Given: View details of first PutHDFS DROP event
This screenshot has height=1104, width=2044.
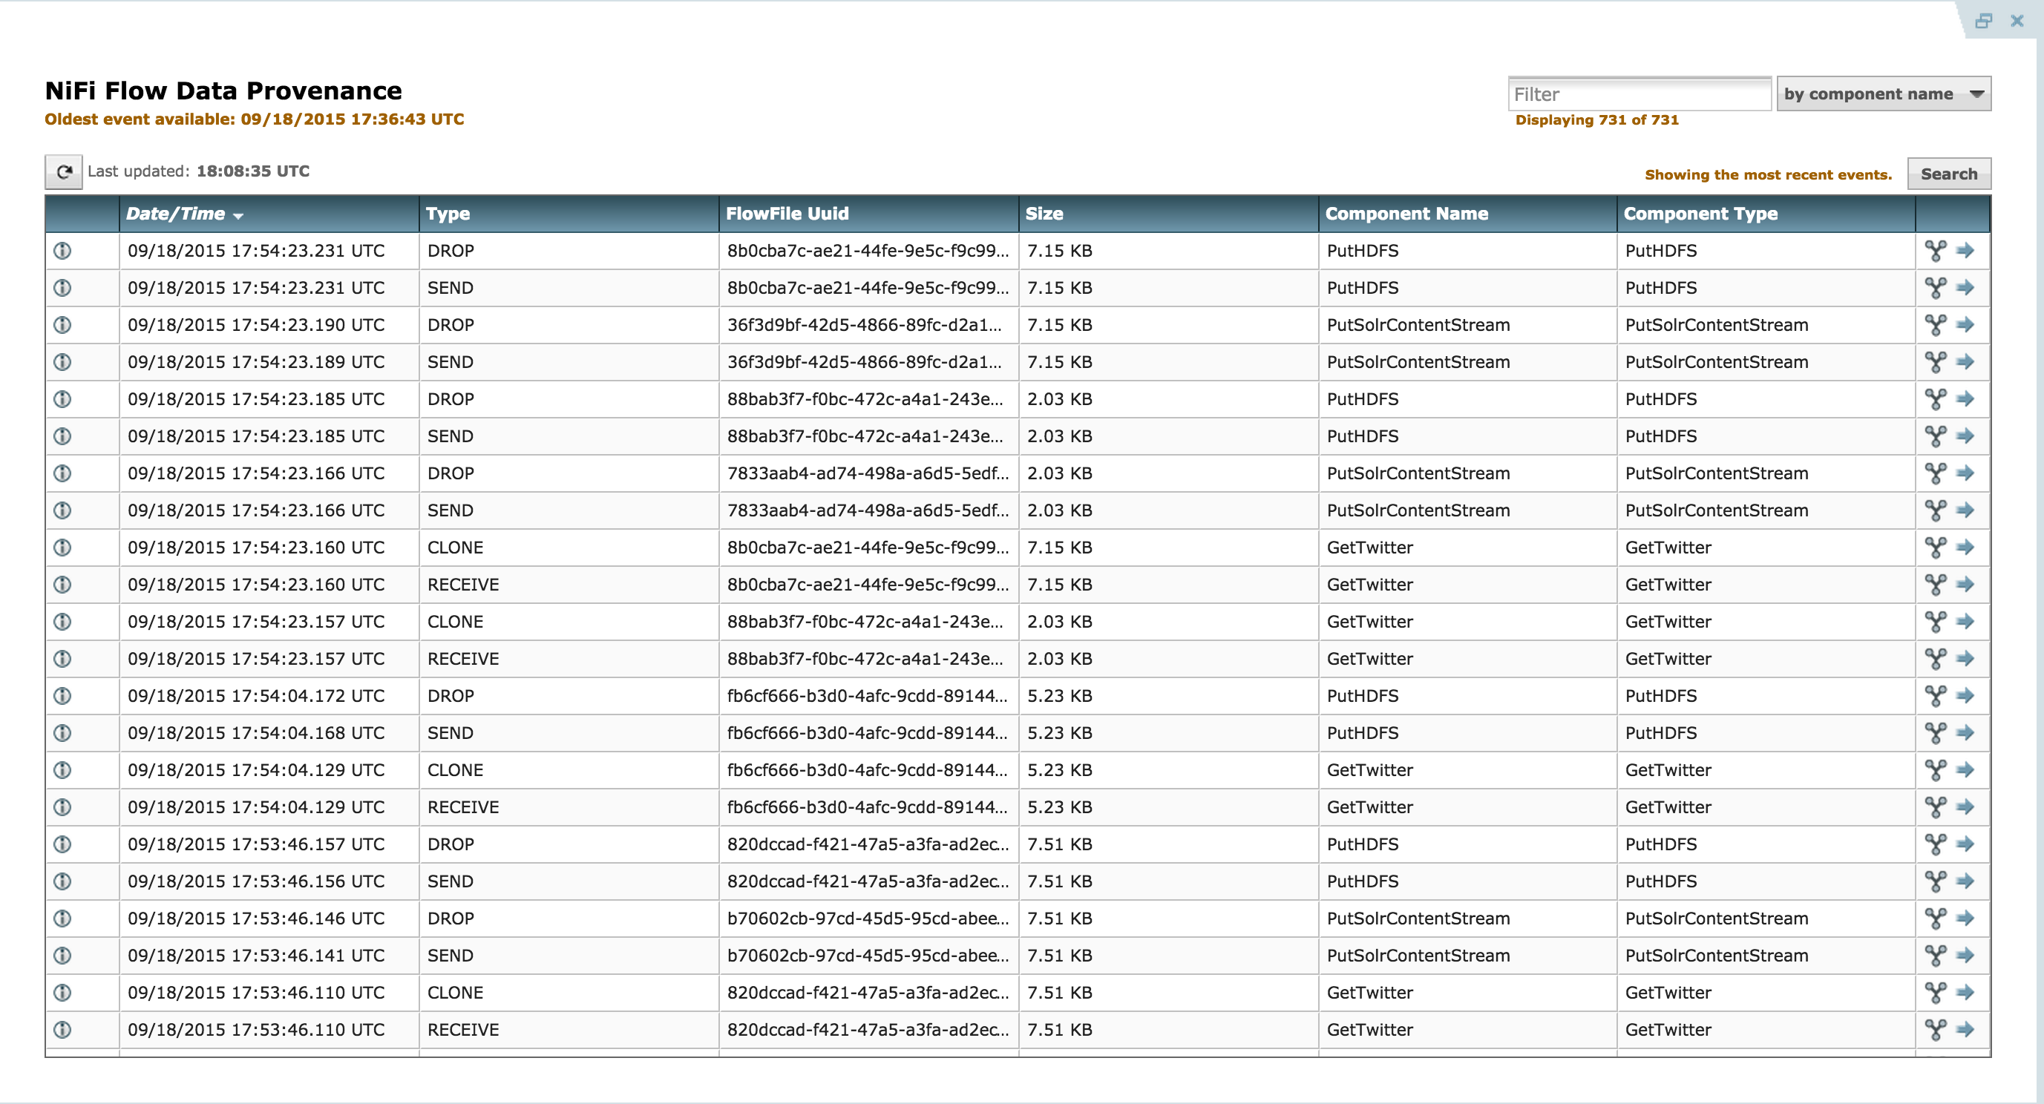Looking at the screenshot, I should click(x=62, y=251).
